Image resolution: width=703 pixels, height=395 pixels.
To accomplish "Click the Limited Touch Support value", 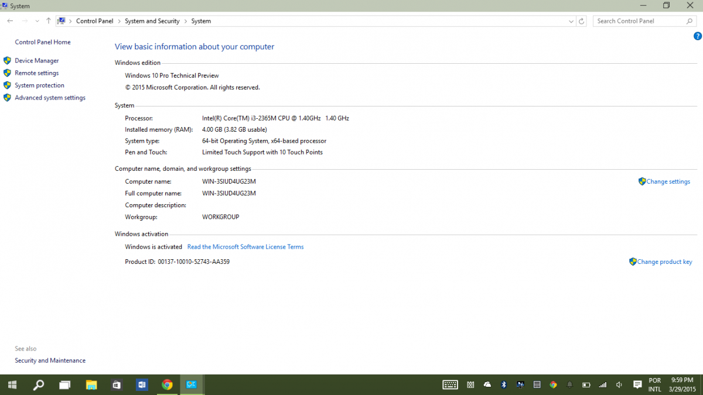I will [262, 152].
